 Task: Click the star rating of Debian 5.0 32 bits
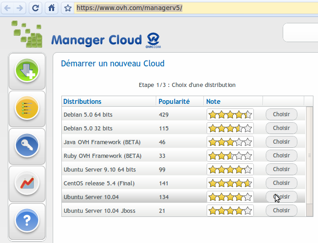[230, 128]
